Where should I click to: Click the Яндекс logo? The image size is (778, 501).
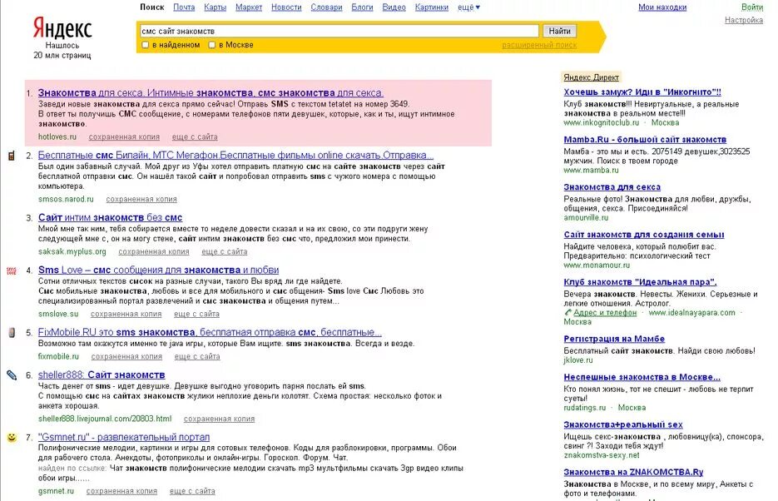tap(62, 28)
